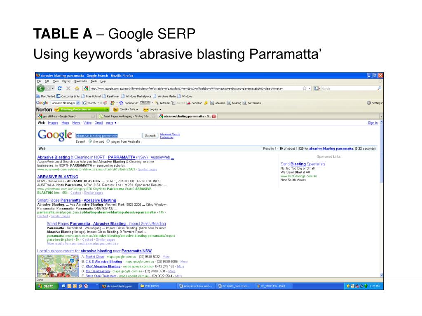The image size is (422, 316).
Task: Open the Windows Start button
Action: tap(47, 286)
